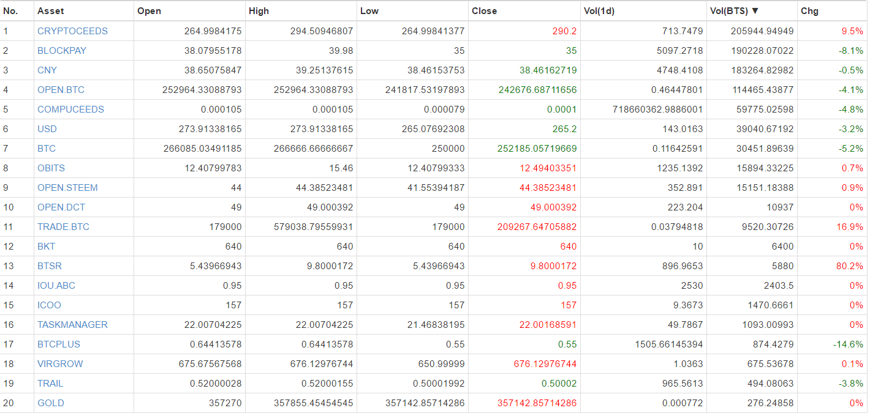Select BTCPLUS change value -14.6%

click(x=849, y=344)
